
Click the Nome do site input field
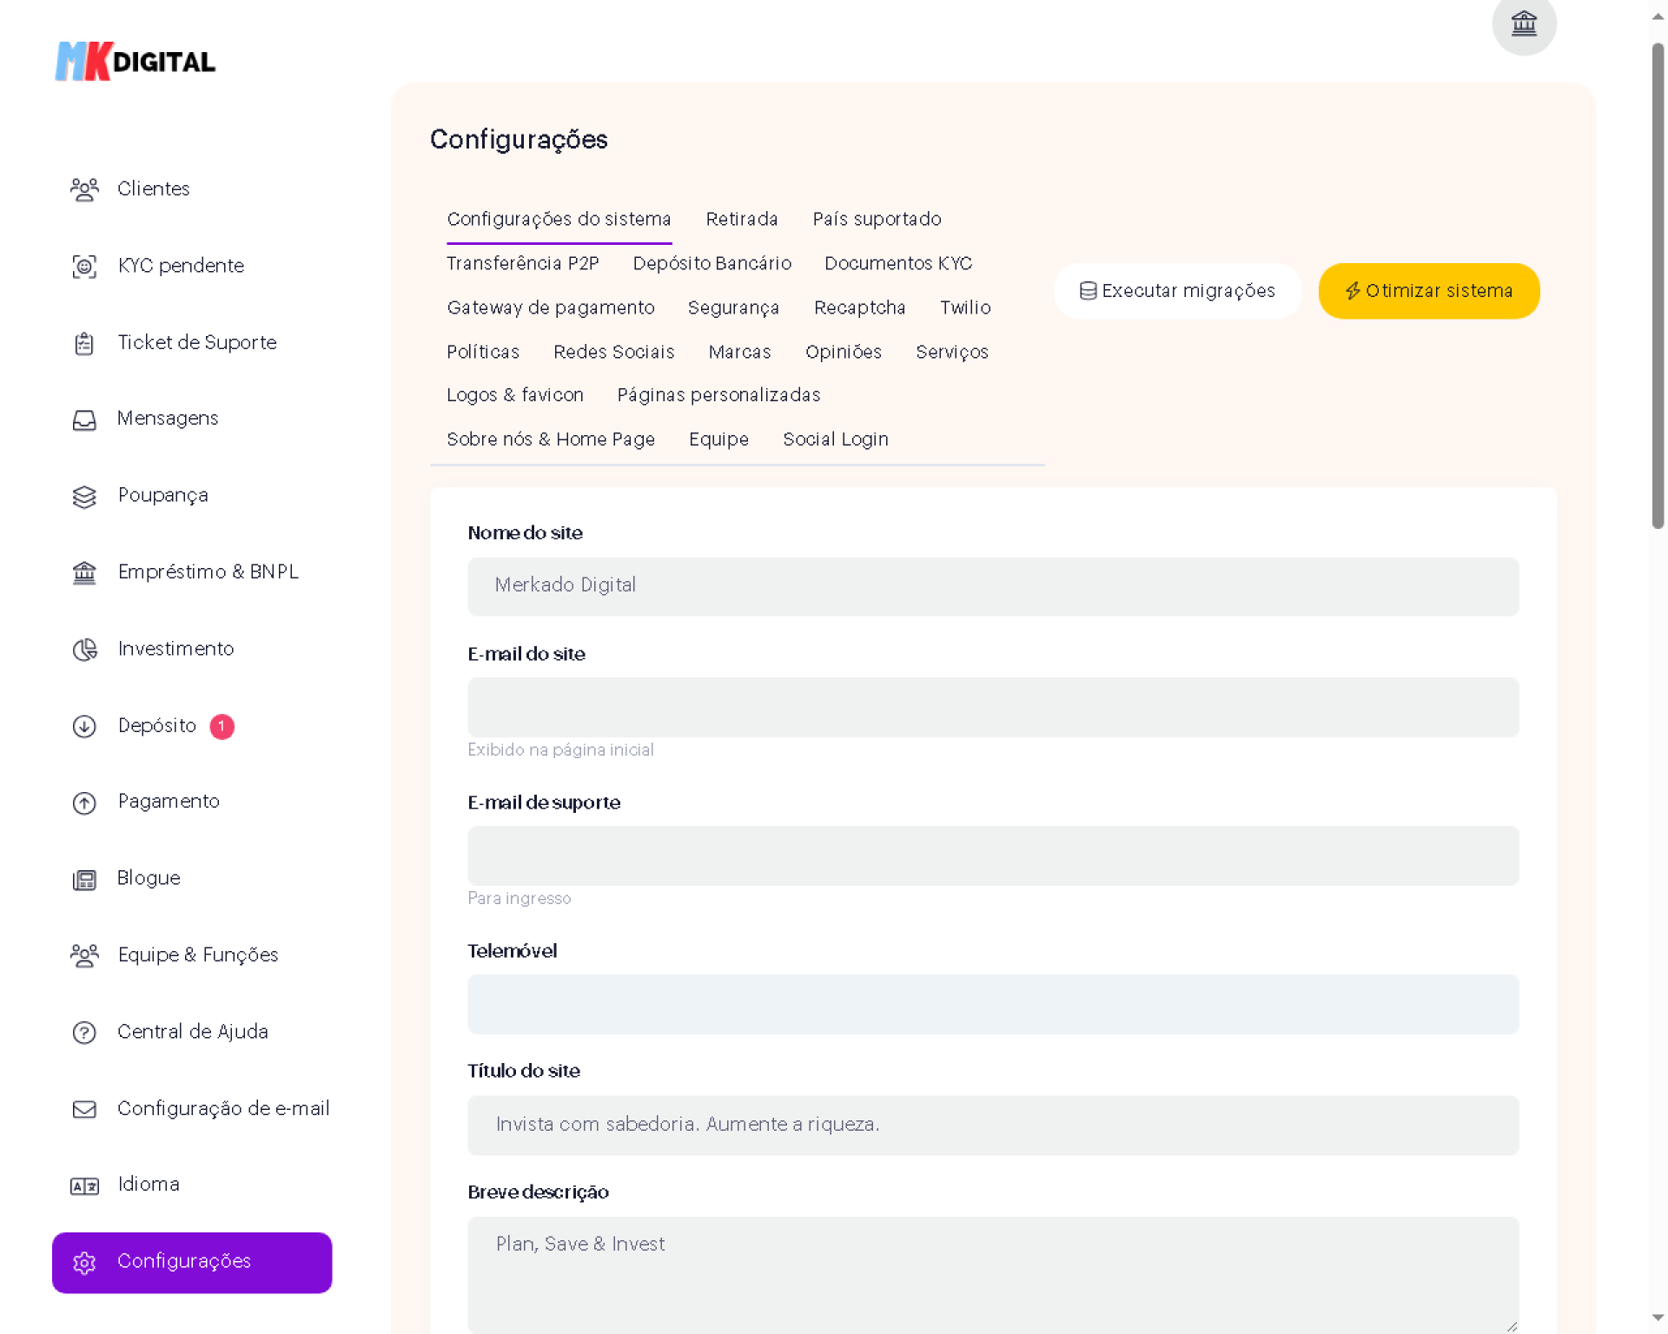click(992, 586)
